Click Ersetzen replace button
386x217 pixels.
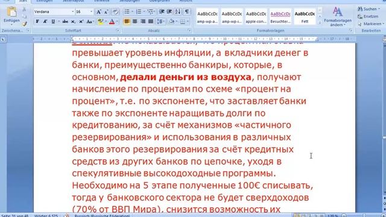point(368,16)
